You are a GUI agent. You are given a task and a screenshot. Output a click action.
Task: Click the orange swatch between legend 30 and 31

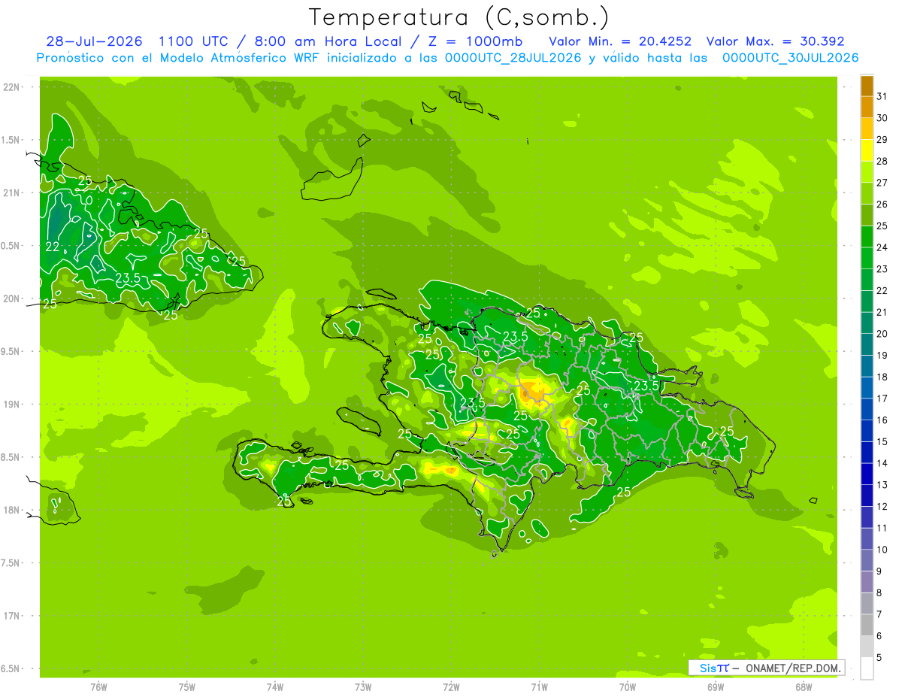867,107
